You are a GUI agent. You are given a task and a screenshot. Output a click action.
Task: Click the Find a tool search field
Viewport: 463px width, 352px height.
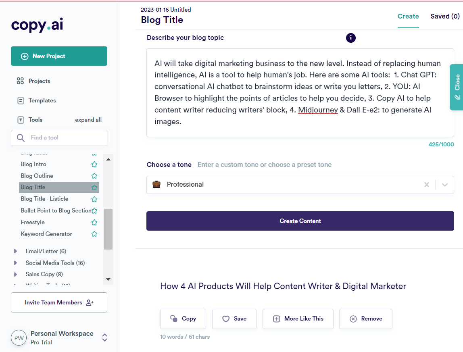[x=59, y=138]
